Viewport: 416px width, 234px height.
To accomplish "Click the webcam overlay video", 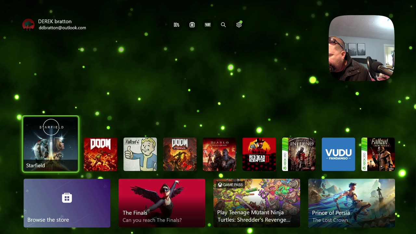I will point(361,48).
